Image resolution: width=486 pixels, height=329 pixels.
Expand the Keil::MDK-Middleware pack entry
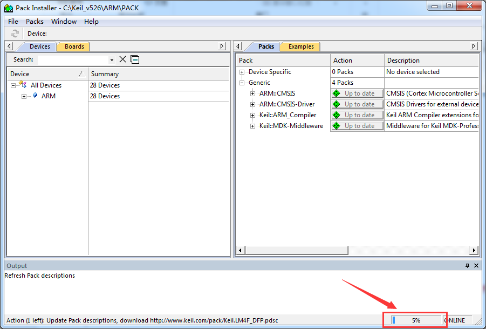(x=252, y=126)
